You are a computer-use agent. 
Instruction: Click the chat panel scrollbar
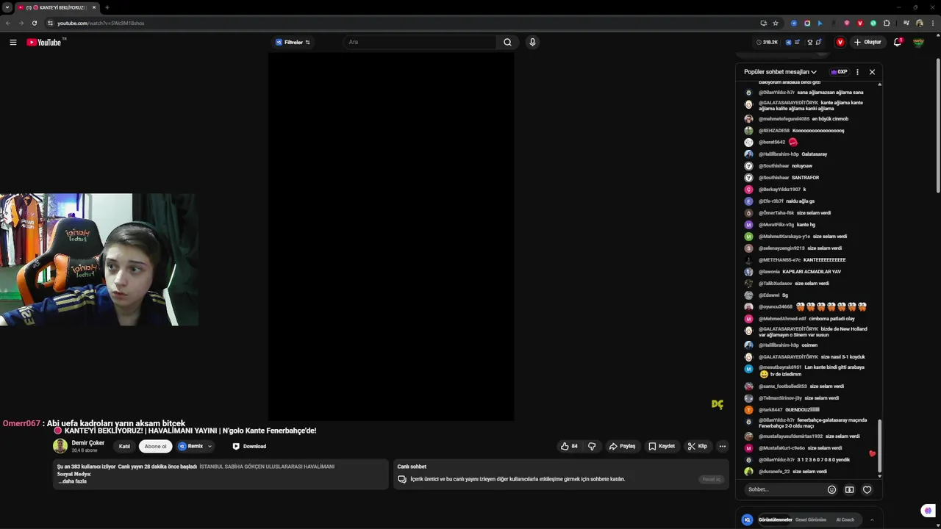point(880,445)
